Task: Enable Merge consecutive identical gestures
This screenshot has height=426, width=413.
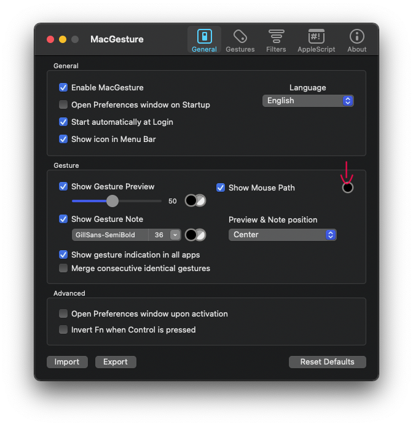Action: (63, 269)
